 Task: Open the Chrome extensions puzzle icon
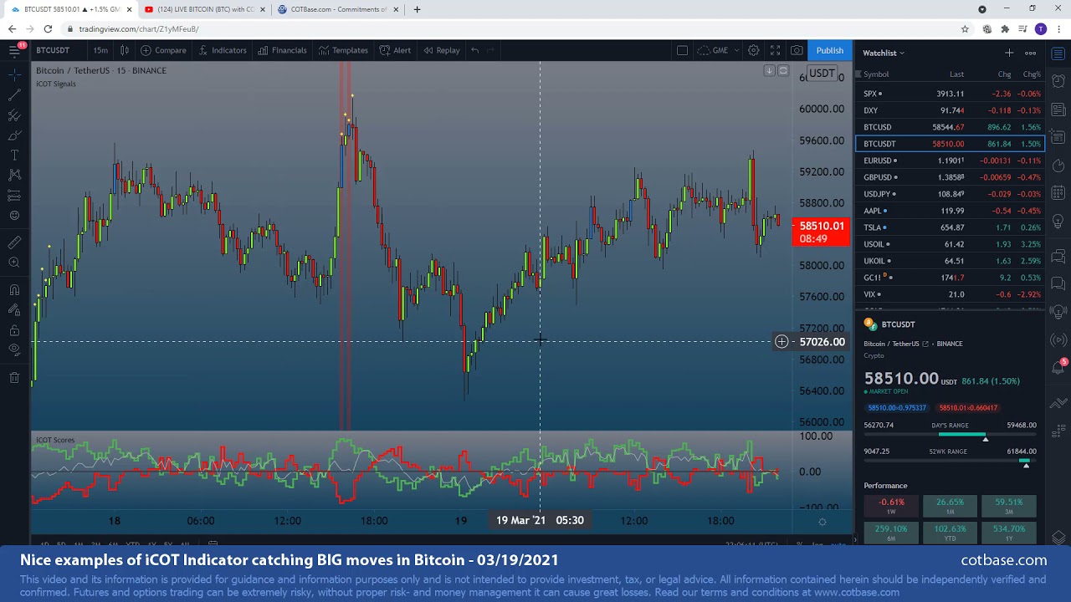click(x=1005, y=28)
